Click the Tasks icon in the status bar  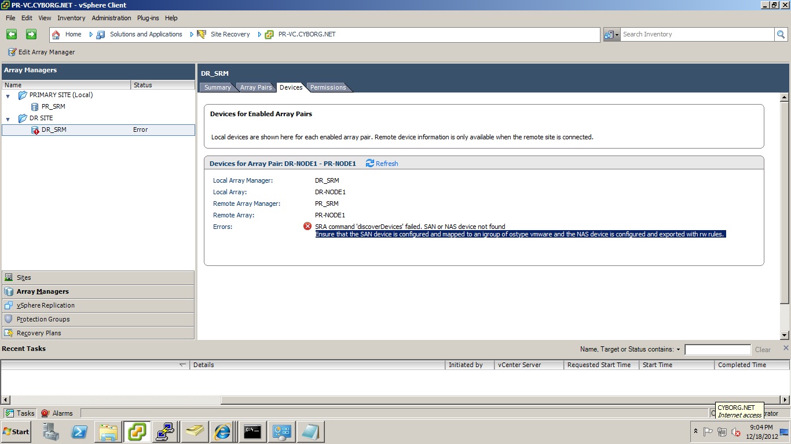coord(9,413)
